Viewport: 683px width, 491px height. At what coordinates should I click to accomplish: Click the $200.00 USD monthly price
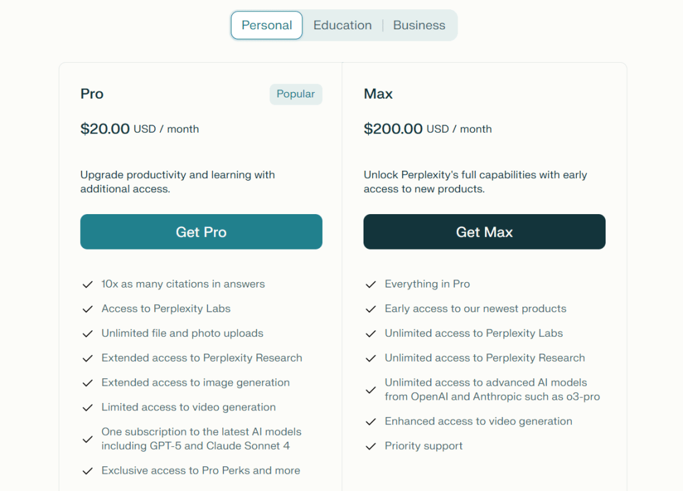coord(428,129)
